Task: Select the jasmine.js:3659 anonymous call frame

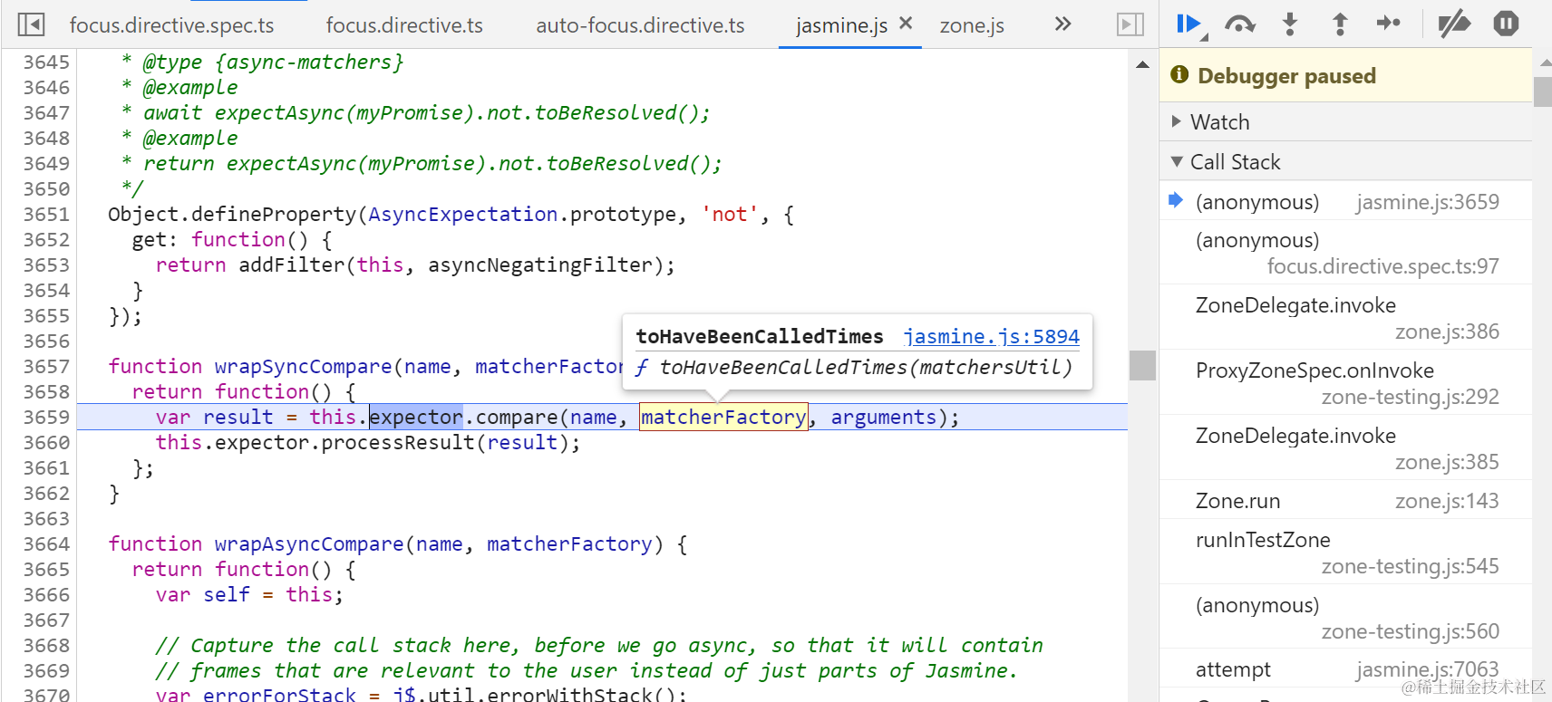Action: tap(1345, 201)
